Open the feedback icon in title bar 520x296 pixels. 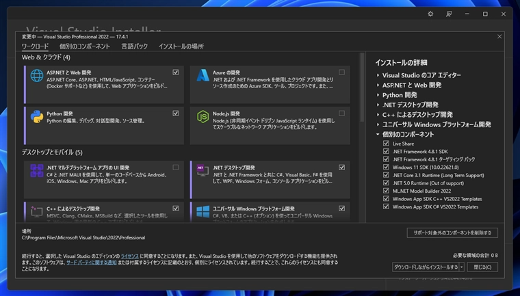pos(449,14)
